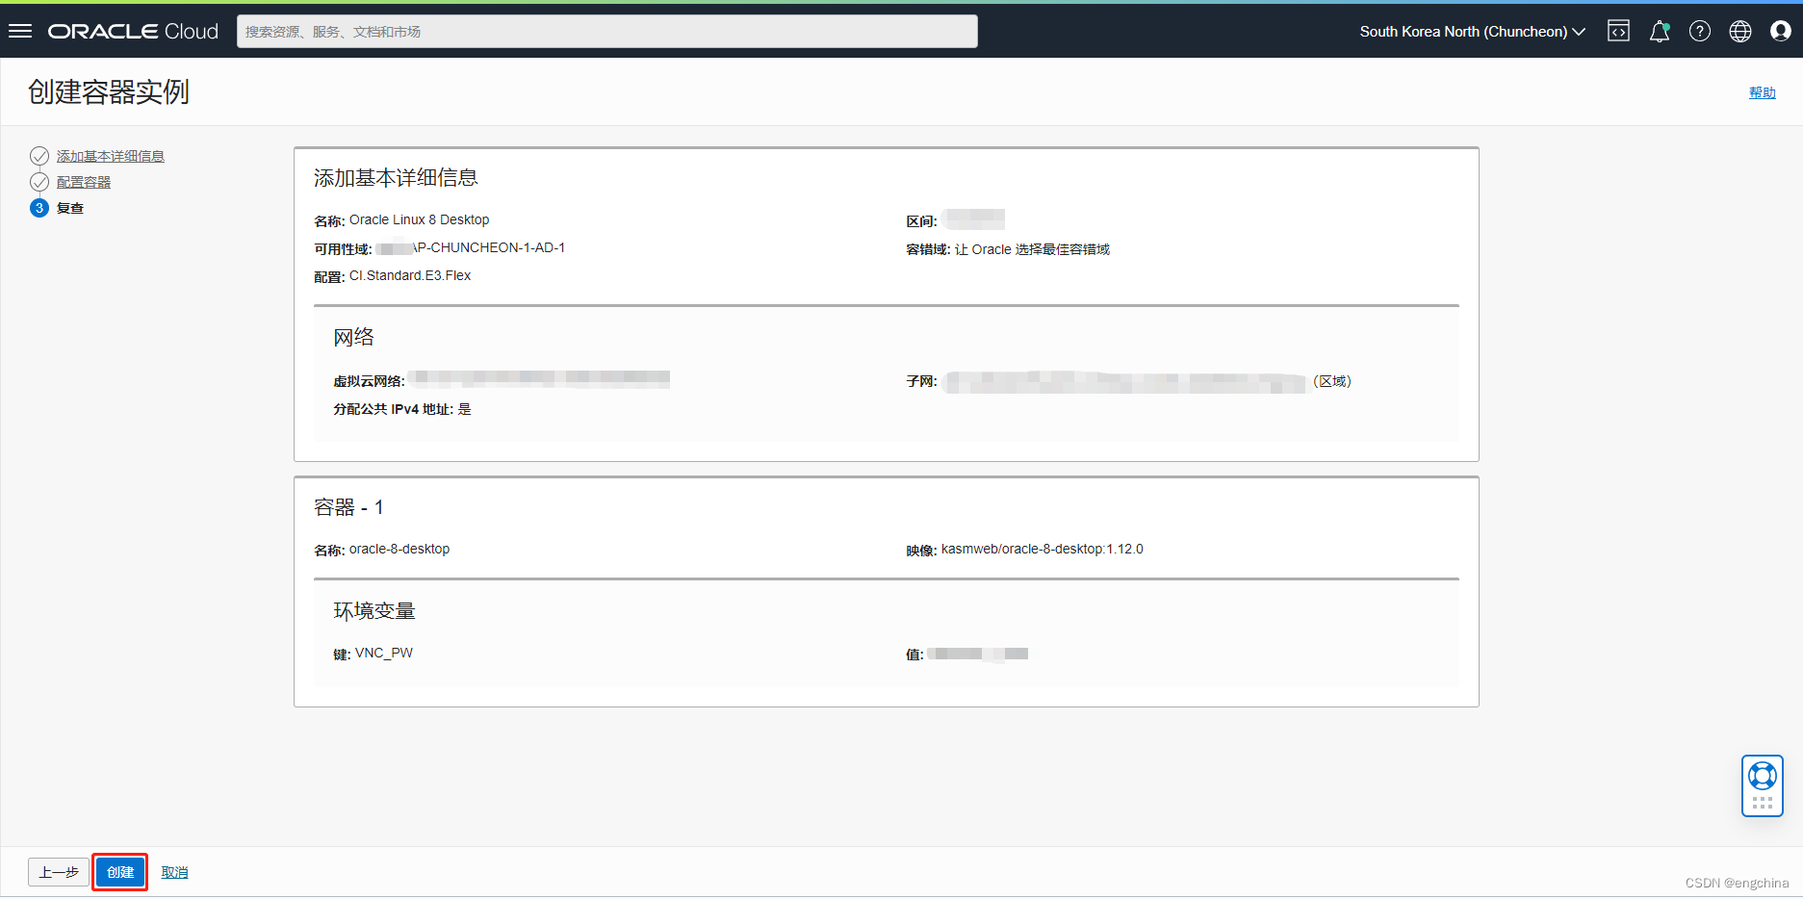This screenshot has width=1803, height=899.
Task: Focus the resource search field
Action: pos(607,32)
